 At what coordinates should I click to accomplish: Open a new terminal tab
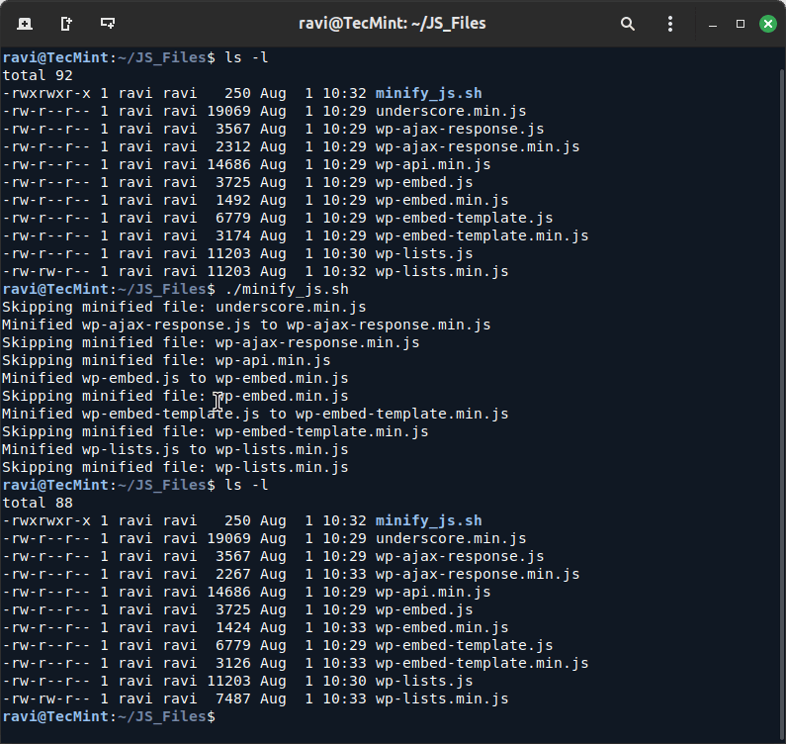[x=25, y=24]
